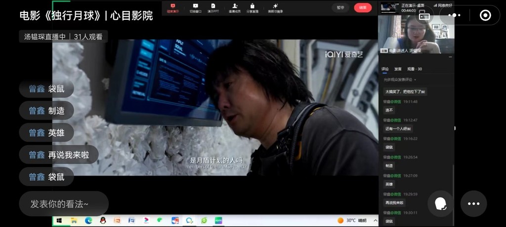Click the Windows Start button in taskbar
This screenshot has width=506, height=227.
[59, 221]
